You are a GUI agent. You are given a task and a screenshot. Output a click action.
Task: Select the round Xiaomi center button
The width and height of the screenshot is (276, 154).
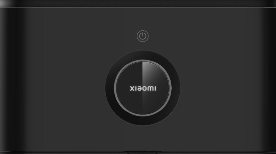143,88
